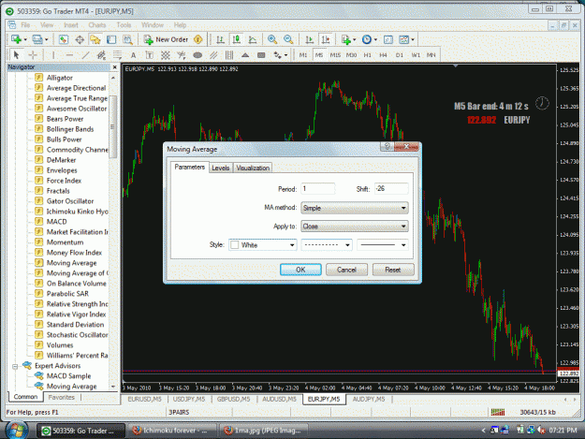Select the Ellipse drawing tool

tap(197, 55)
